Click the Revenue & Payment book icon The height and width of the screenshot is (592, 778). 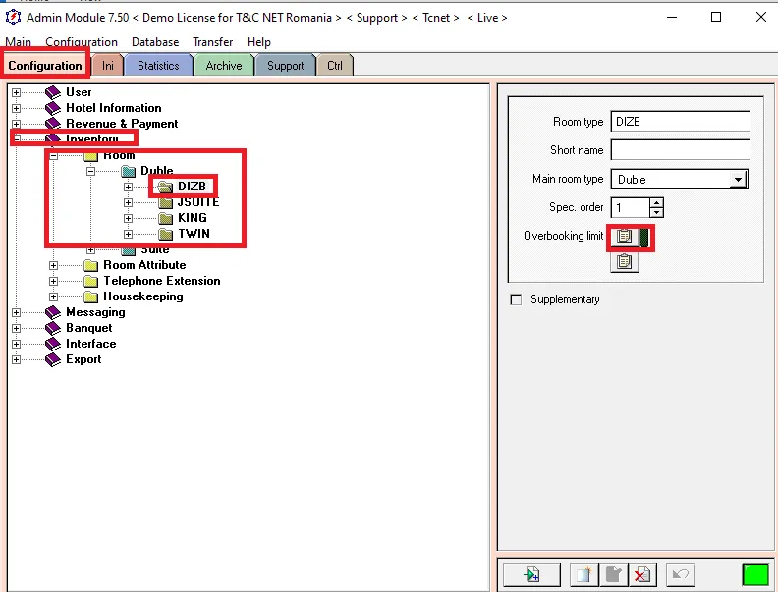53,124
